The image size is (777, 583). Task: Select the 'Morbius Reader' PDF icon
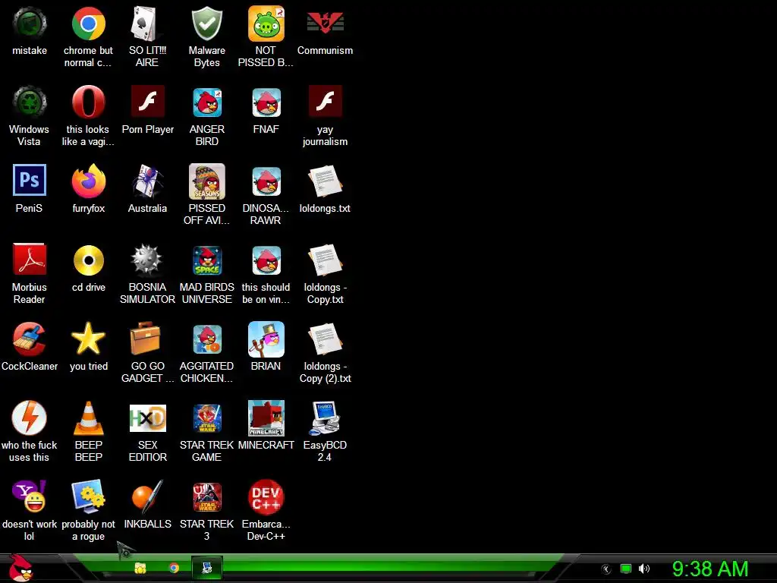pyautogui.click(x=30, y=259)
